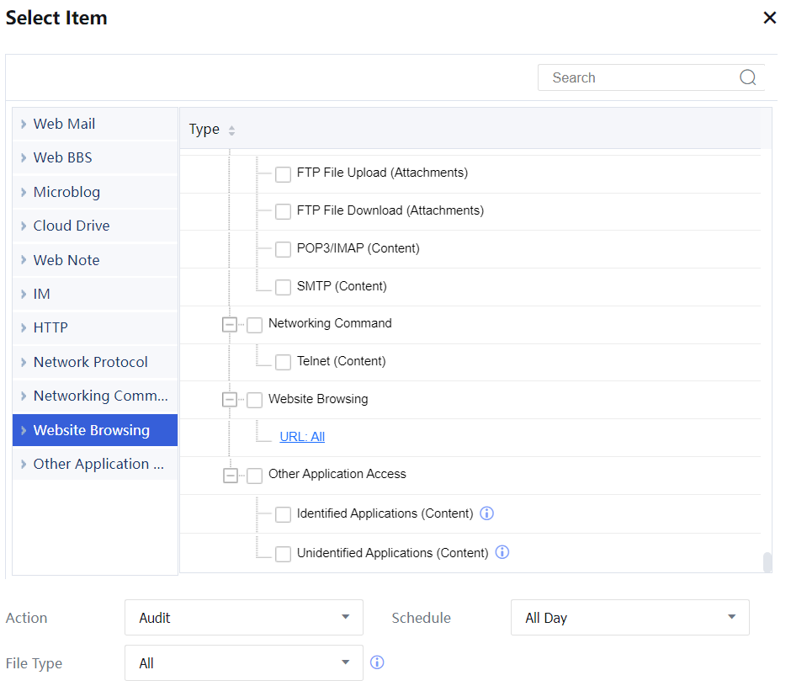Collapse the Website Browsing tree node
Image resolution: width=791 pixels, height=686 pixels.
pos(230,400)
